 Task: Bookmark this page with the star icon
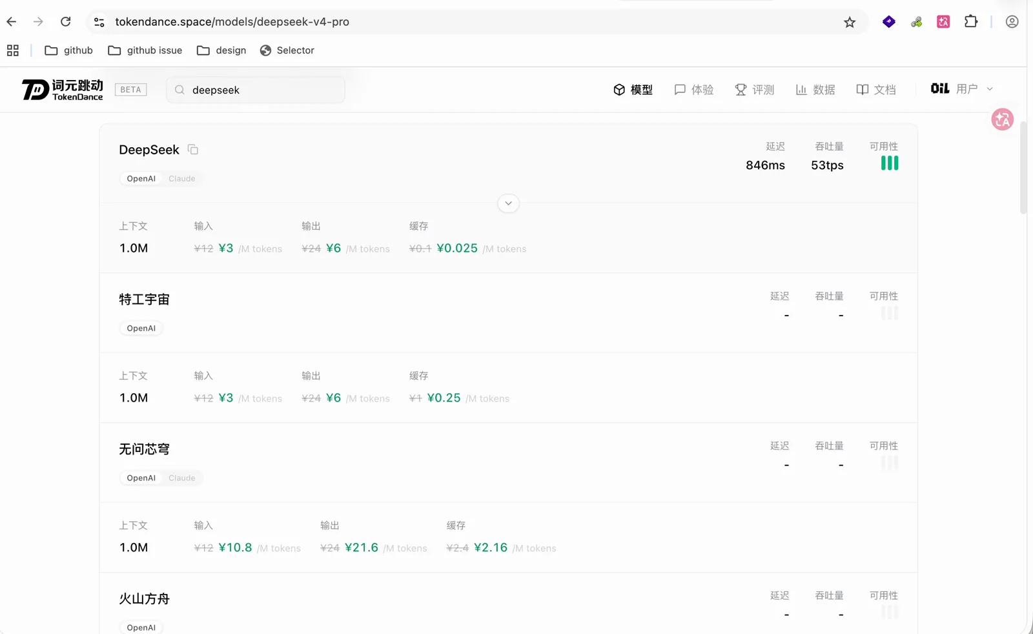[x=850, y=23]
